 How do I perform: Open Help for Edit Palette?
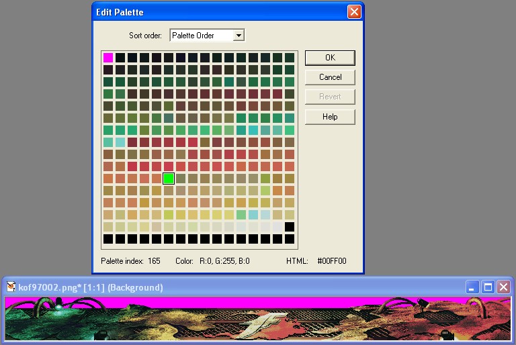330,117
